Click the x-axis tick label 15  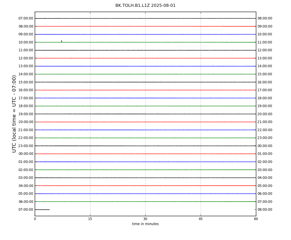[90, 219]
